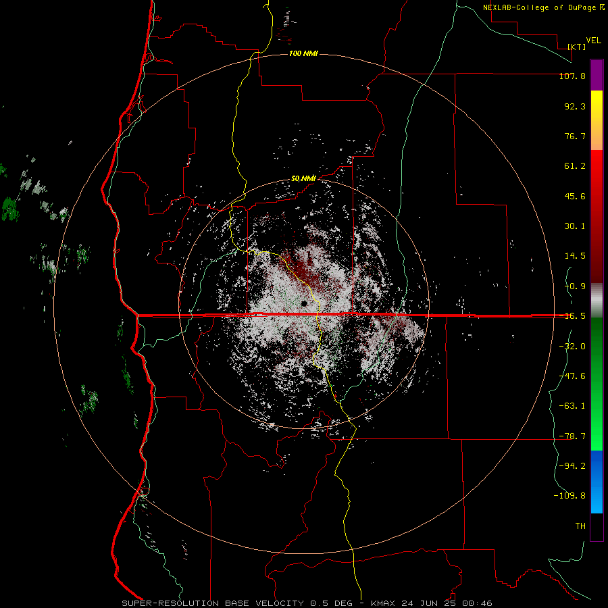This screenshot has height=608, width=608.
Task: Click the 100 NMI range ring label
Action: pyautogui.click(x=303, y=53)
